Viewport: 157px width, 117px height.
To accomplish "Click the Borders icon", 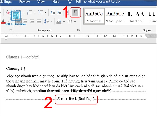I will [x=70, y=21].
